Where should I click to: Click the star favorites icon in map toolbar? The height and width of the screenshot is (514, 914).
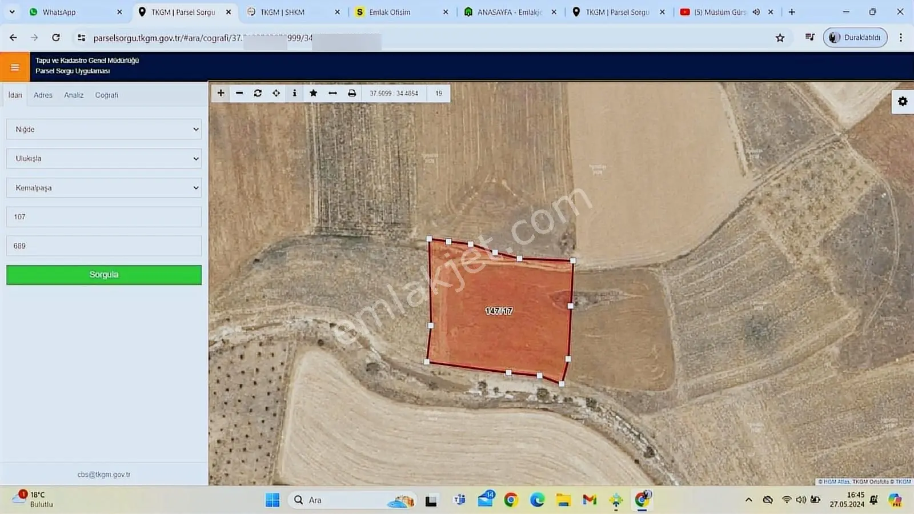click(x=313, y=93)
